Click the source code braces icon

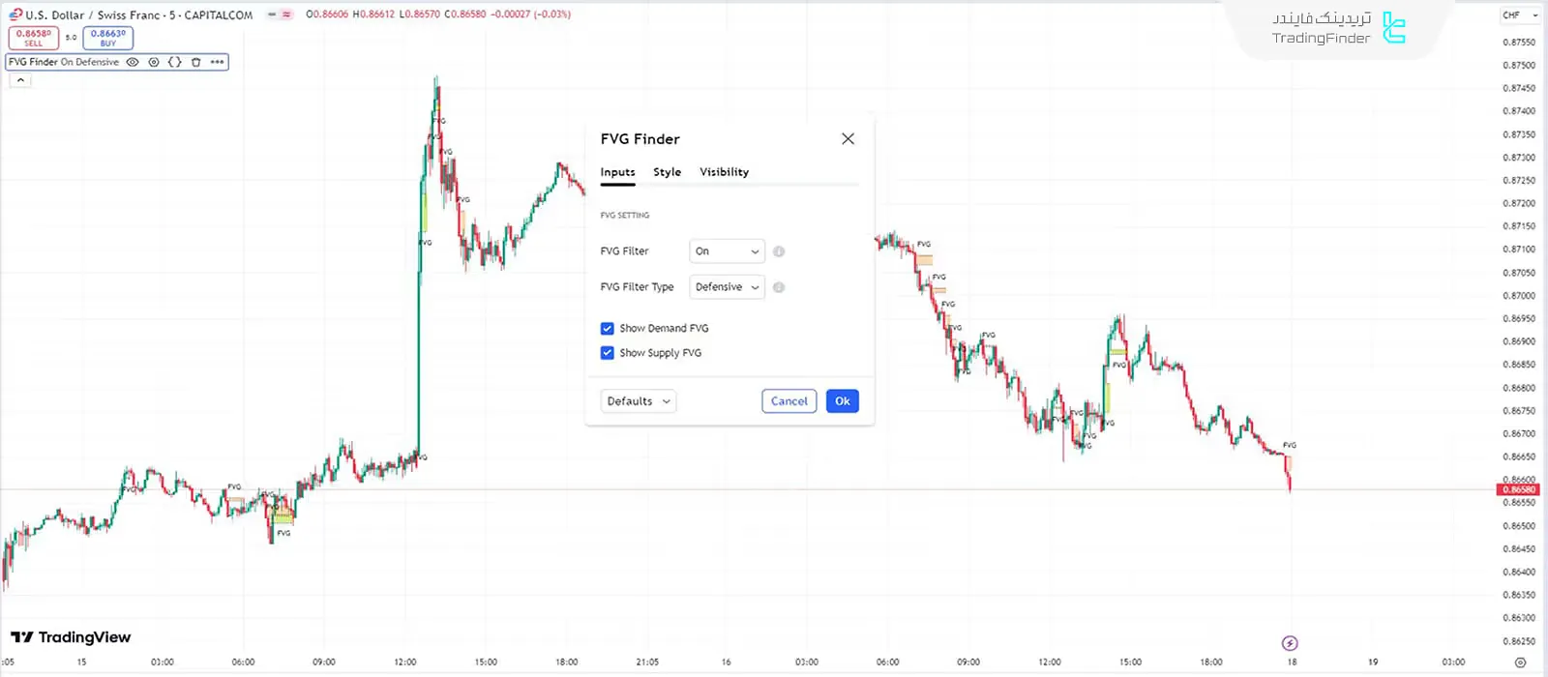coord(174,62)
